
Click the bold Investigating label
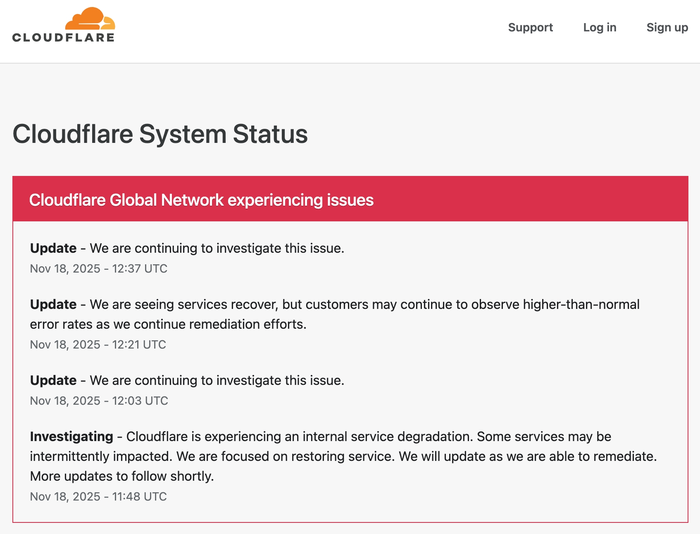71,437
